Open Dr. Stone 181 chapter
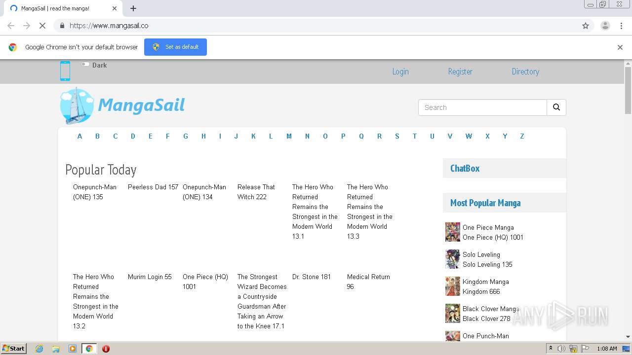632x355 pixels. pyautogui.click(x=312, y=277)
